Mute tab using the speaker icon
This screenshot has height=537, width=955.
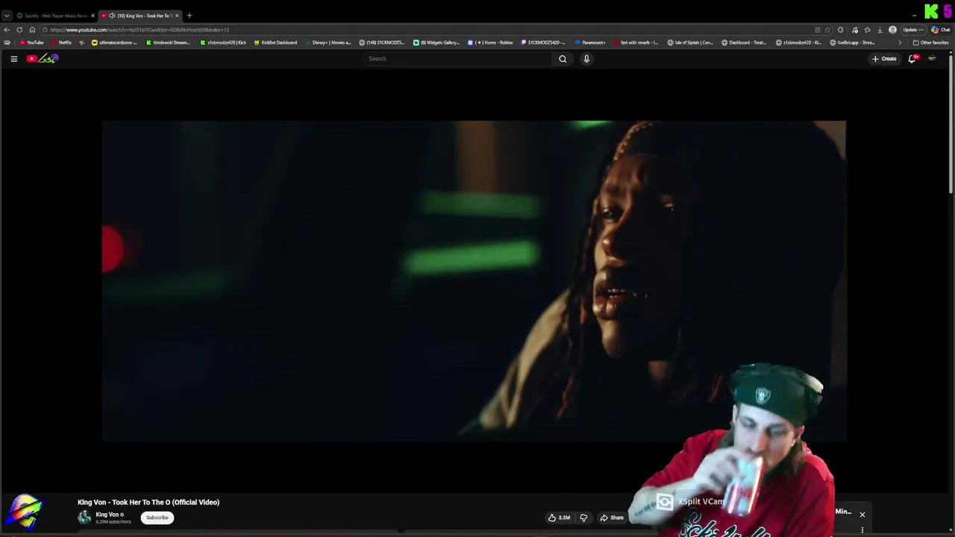coord(112,16)
